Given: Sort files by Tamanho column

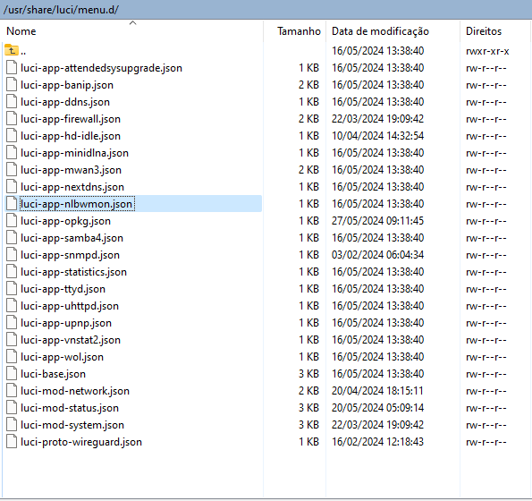Looking at the screenshot, I should [299, 31].
